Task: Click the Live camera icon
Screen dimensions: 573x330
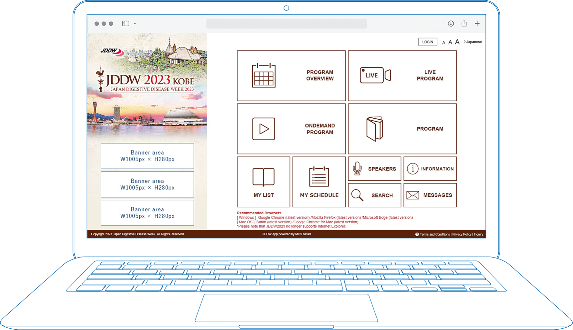Action: point(375,75)
